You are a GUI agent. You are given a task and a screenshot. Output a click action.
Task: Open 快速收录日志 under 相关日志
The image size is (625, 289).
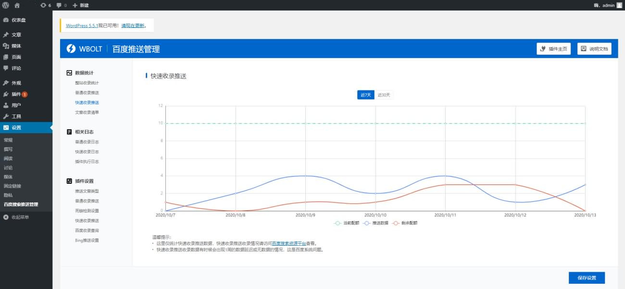(x=87, y=151)
